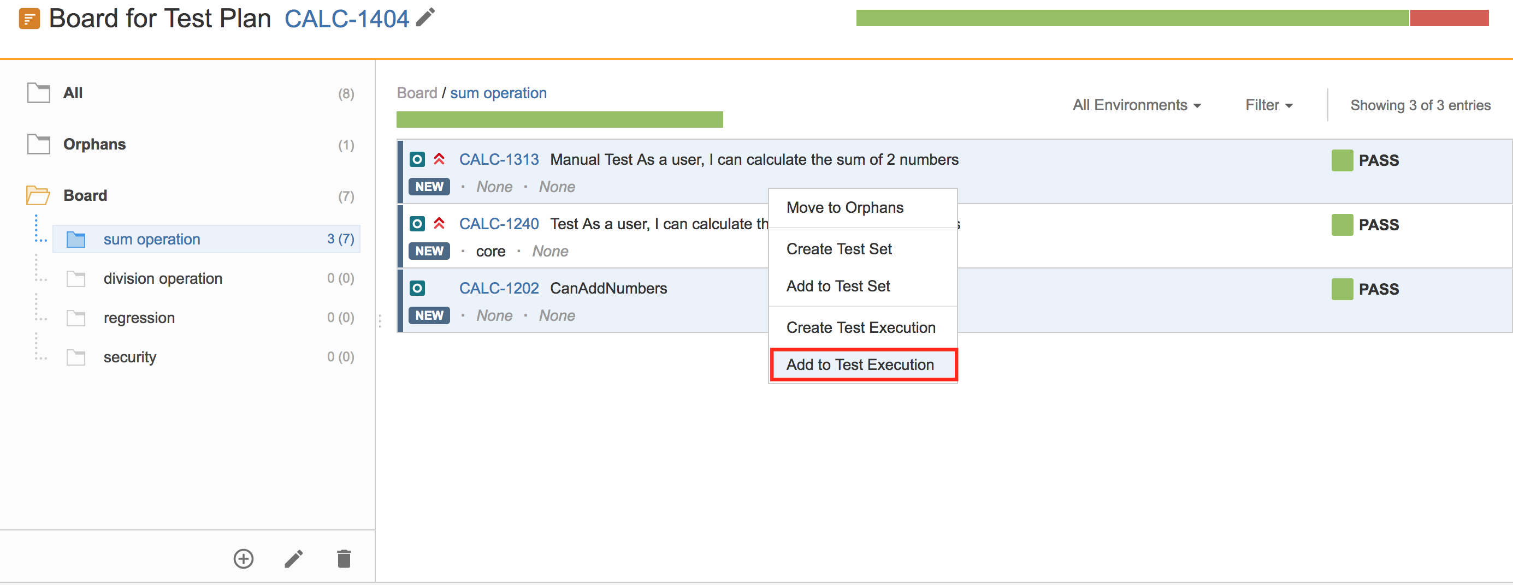Click the overall progress bar green section

point(1132,18)
